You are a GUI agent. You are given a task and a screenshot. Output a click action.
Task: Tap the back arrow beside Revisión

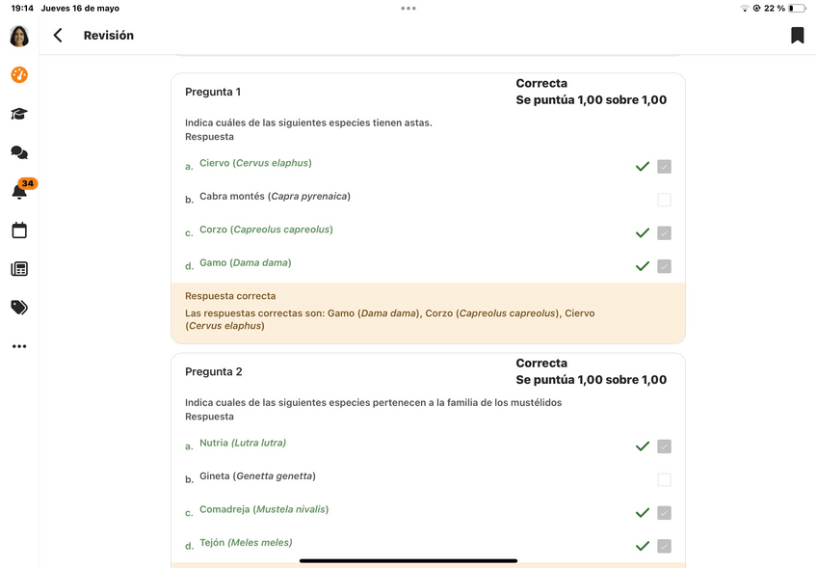tap(58, 36)
